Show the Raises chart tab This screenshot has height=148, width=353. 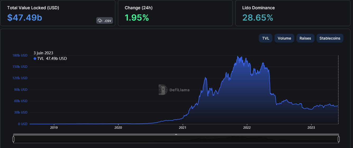tap(305, 38)
